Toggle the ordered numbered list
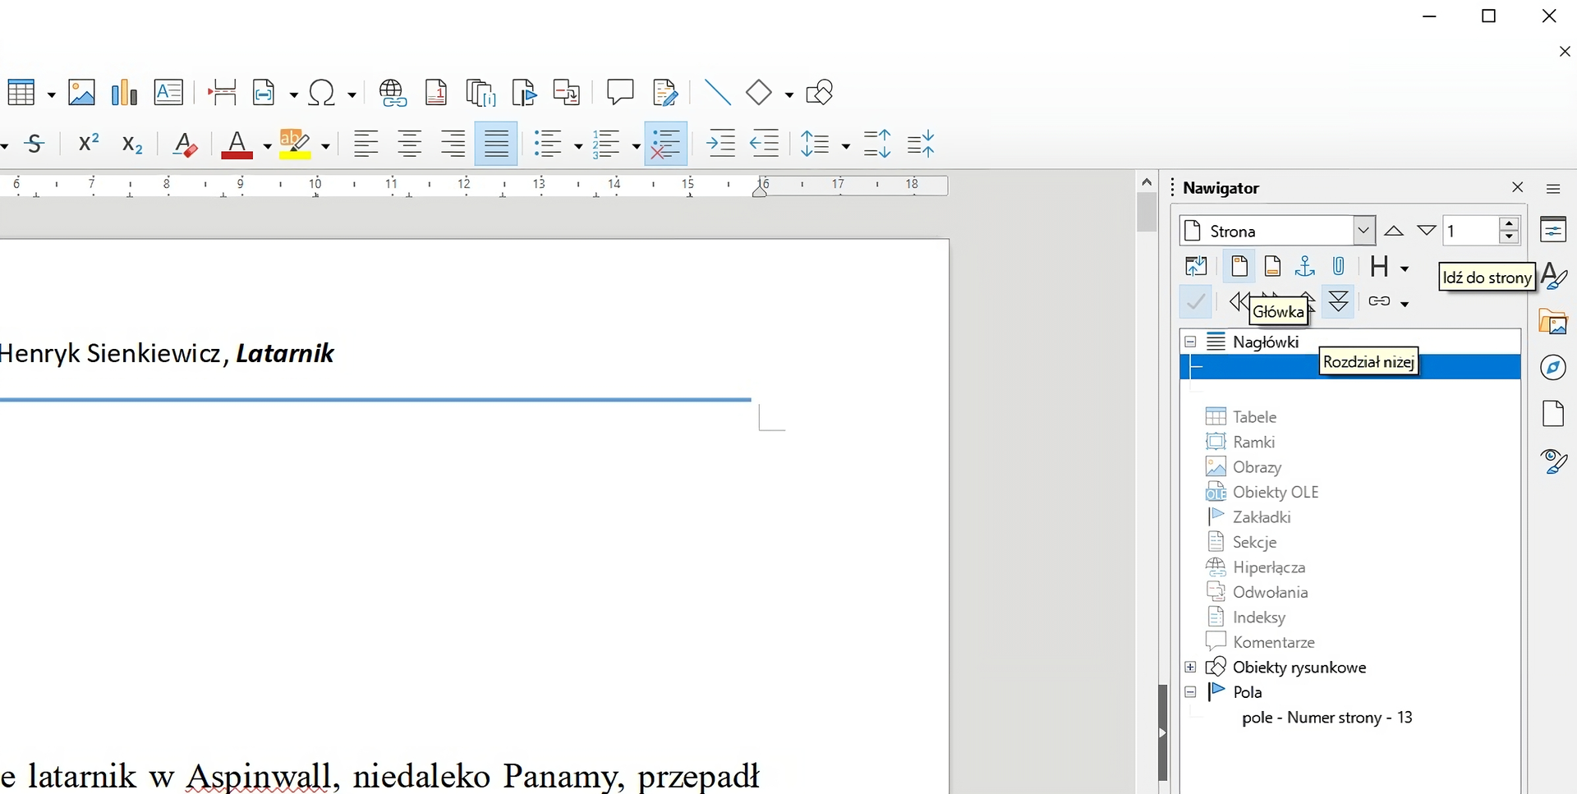Image resolution: width=1577 pixels, height=794 pixels. click(x=606, y=145)
